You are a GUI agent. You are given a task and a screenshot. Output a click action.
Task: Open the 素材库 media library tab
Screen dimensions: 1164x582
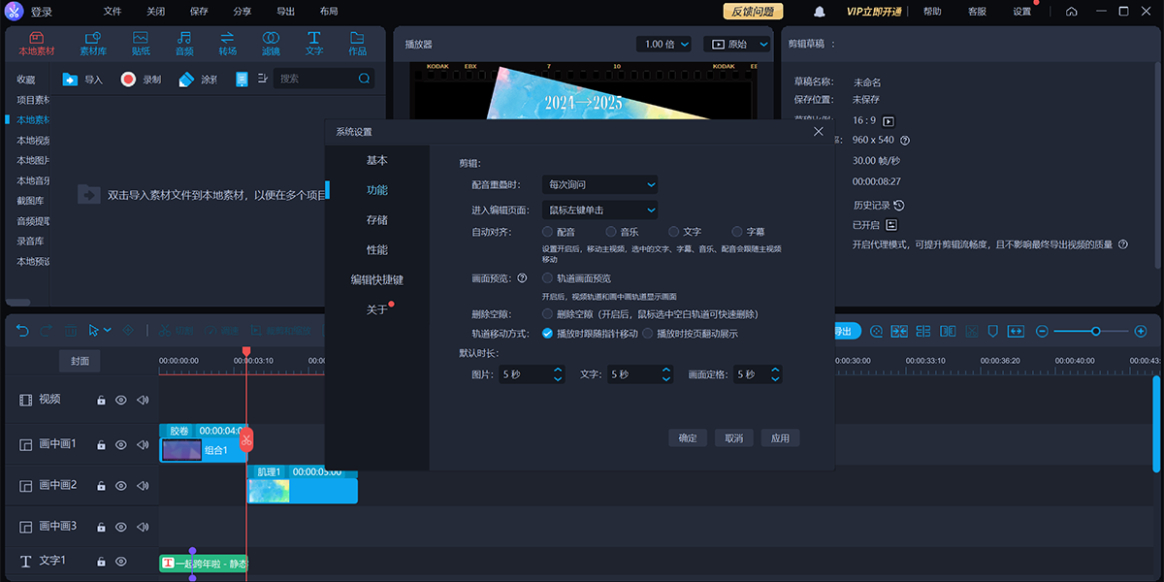[93, 43]
